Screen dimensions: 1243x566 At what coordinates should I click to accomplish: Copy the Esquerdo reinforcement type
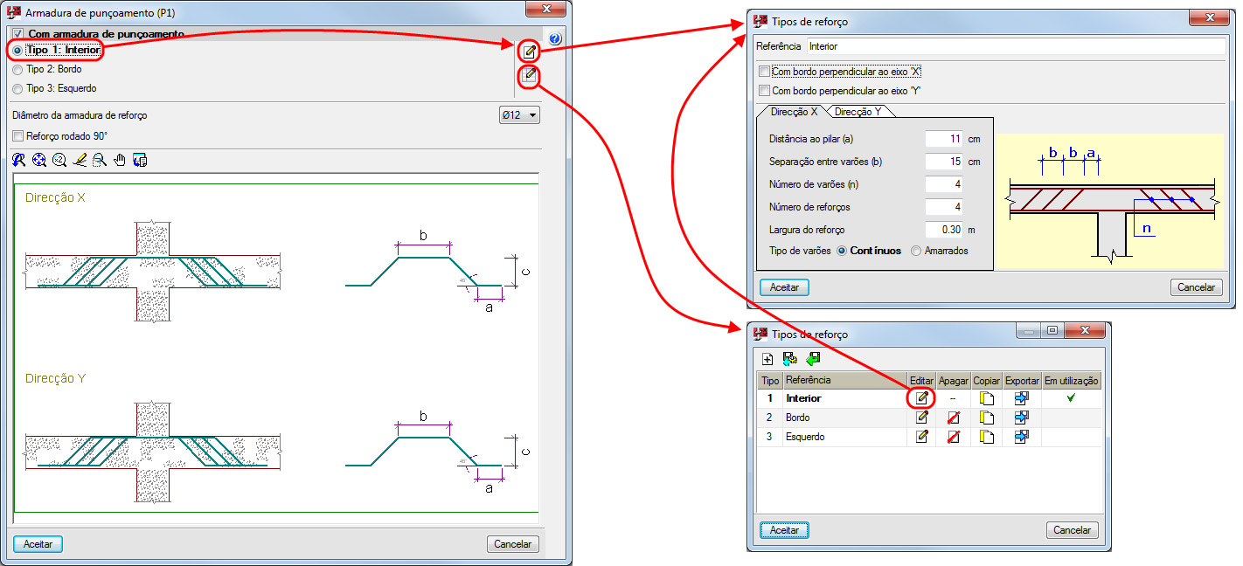pyautogui.click(x=987, y=437)
